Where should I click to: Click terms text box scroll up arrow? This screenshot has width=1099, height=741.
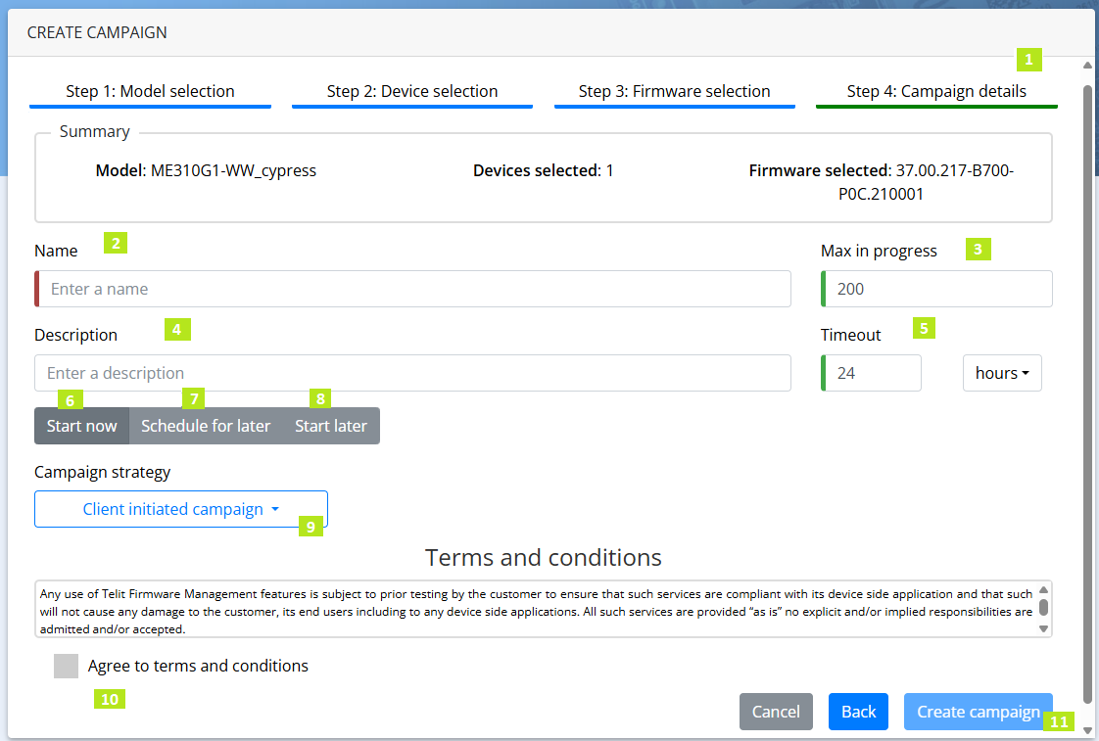click(x=1043, y=589)
